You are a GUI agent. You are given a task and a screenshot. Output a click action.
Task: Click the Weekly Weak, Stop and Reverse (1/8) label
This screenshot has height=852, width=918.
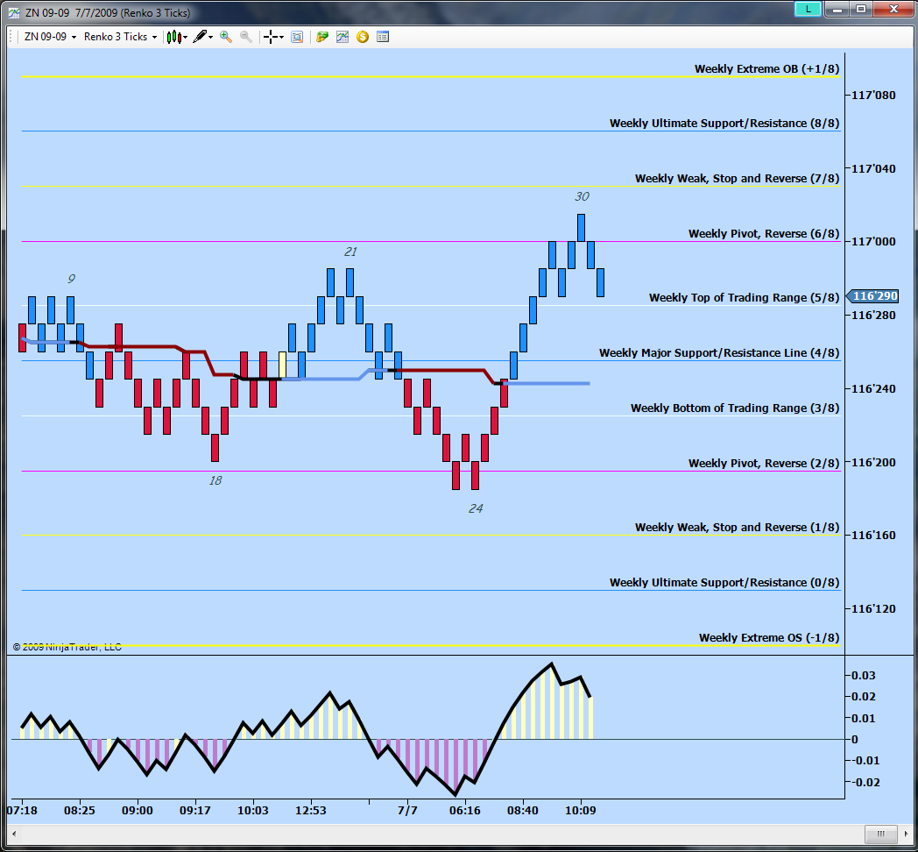coord(737,527)
